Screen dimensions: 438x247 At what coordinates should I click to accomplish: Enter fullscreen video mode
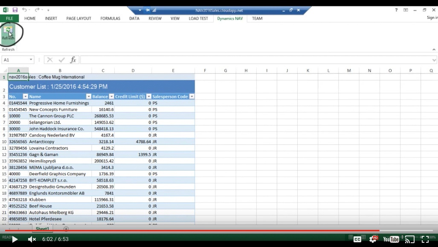pyautogui.click(x=425, y=239)
